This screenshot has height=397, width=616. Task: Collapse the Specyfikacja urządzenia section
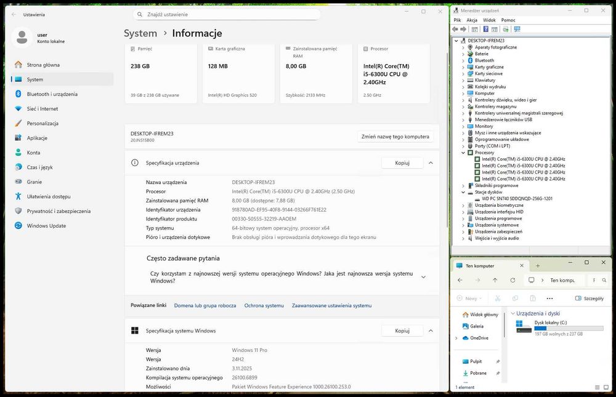pos(431,162)
